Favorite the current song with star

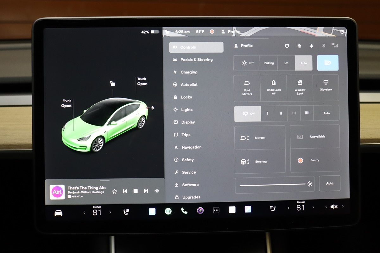pyautogui.click(x=115, y=191)
